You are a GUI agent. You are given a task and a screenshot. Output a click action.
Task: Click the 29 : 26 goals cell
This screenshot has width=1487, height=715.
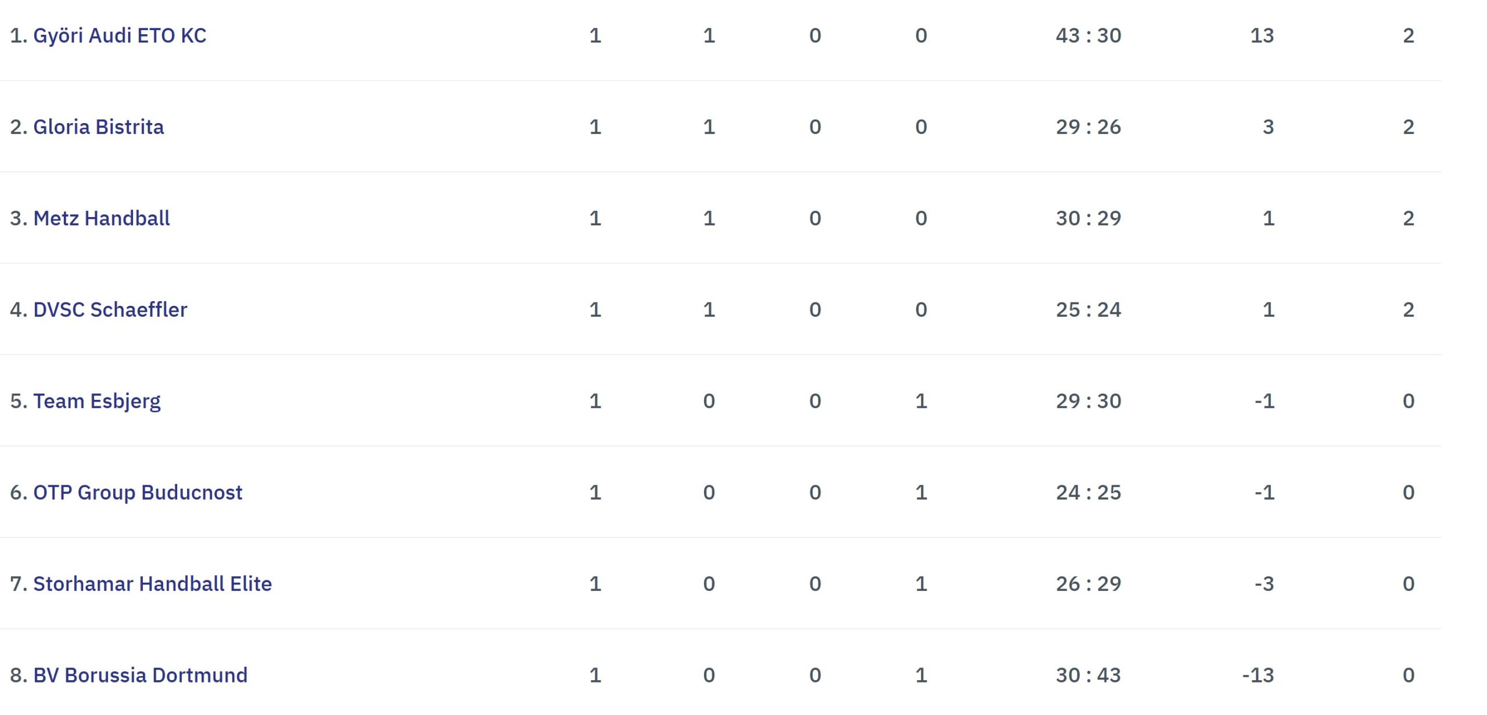[1089, 127]
